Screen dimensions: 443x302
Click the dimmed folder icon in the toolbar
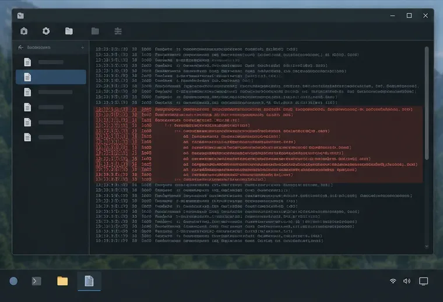95,31
